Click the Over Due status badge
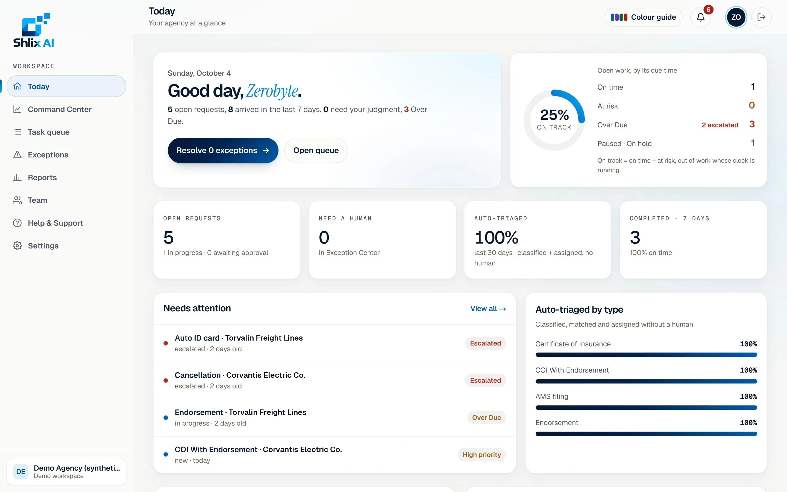This screenshot has width=787, height=492. pyautogui.click(x=486, y=417)
